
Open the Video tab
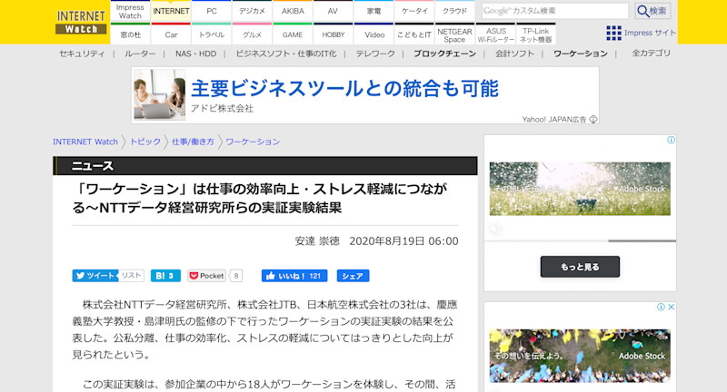373,34
